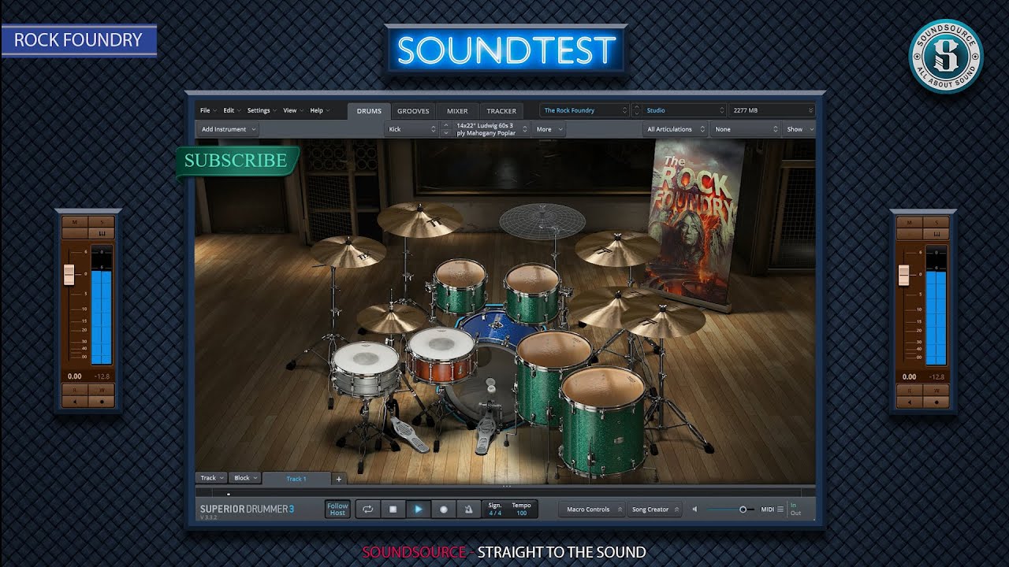Click the play button in transport
The width and height of the screenshot is (1009, 567).
[419, 510]
